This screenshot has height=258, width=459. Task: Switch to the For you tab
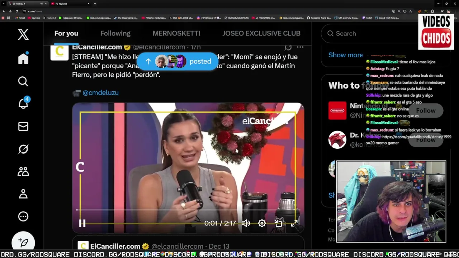coord(66,33)
